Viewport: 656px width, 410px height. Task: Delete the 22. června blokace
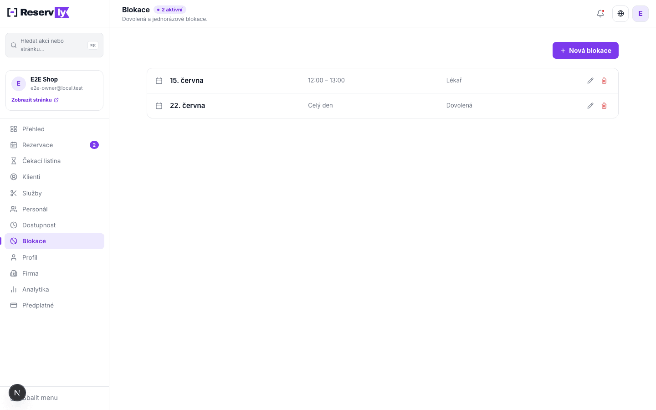click(x=604, y=106)
